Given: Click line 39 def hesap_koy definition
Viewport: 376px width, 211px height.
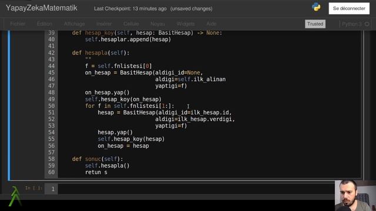Looking at the screenshot, I should tap(147, 33).
